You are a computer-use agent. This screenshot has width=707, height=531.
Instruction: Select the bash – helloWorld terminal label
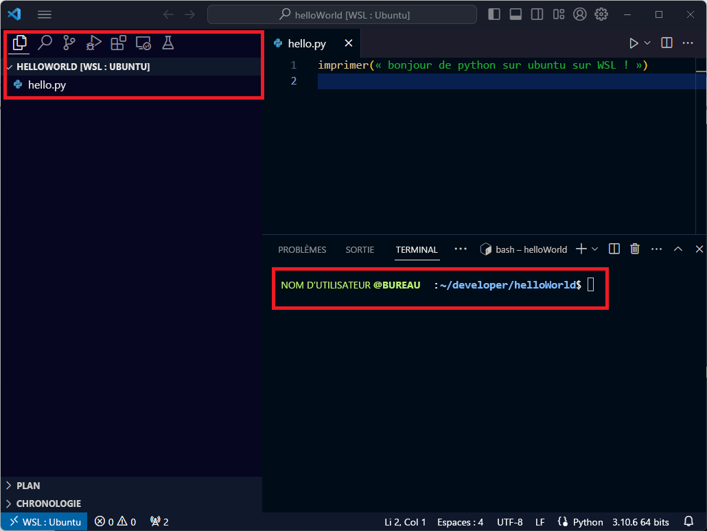click(x=524, y=249)
